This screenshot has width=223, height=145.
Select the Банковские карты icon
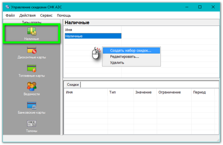pyautogui.click(x=32, y=105)
